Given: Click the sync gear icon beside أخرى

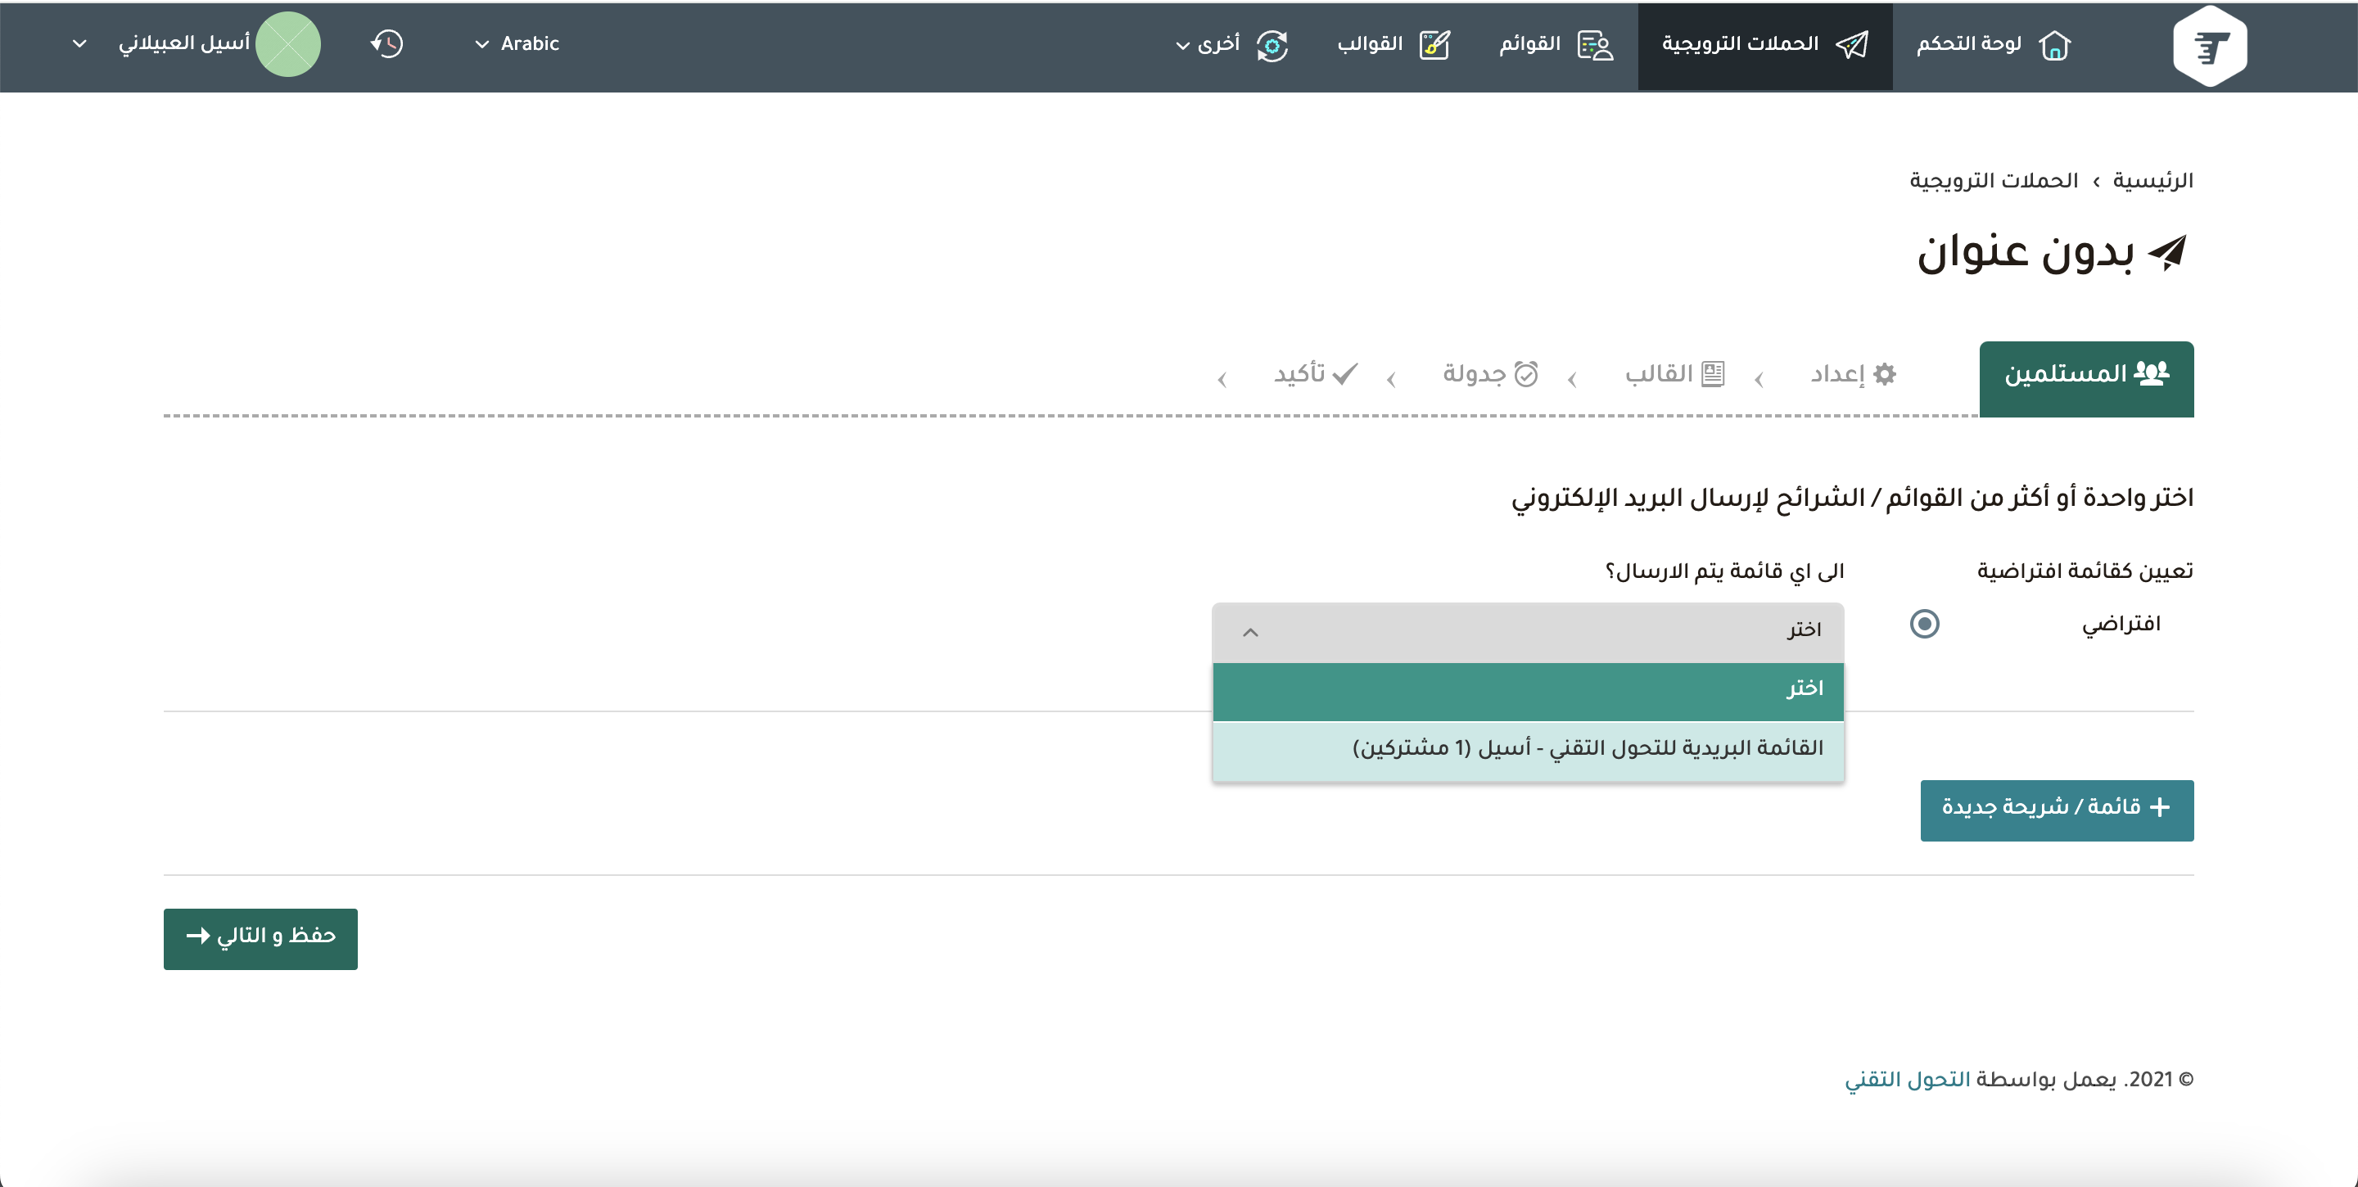Looking at the screenshot, I should [x=1272, y=45].
